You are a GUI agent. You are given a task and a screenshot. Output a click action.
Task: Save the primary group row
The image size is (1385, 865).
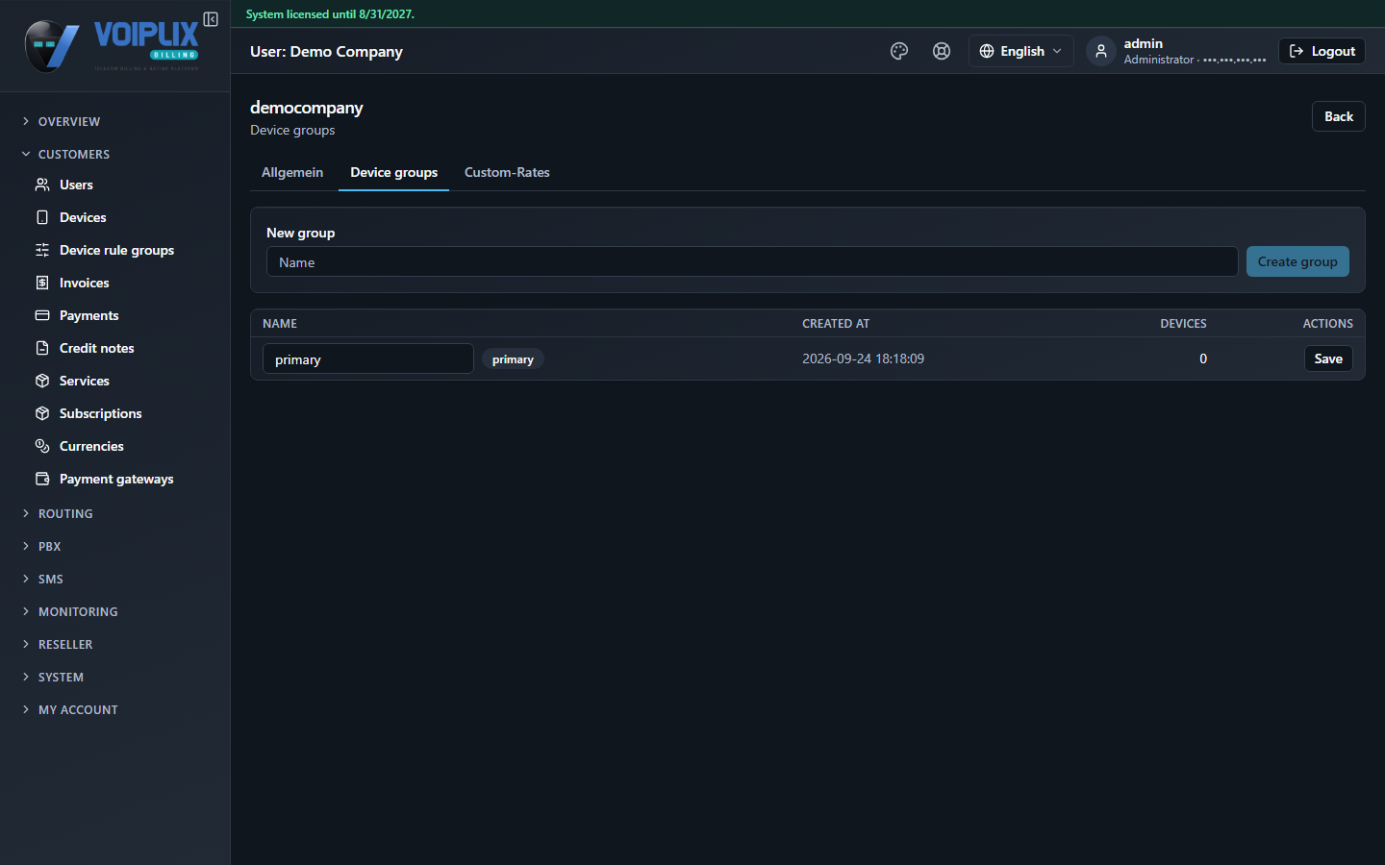(x=1328, y=358)
